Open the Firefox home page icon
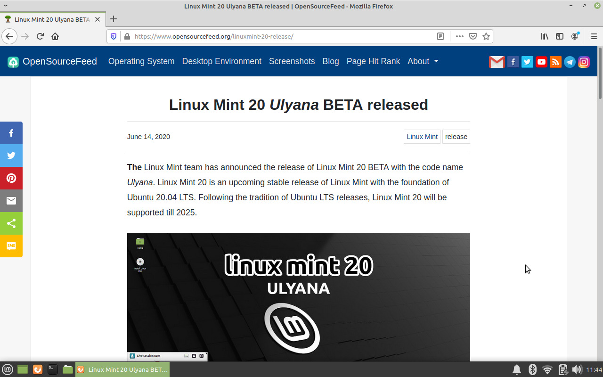Image resolution: width=603 pixels, height=377 pixels. (55, 36)
